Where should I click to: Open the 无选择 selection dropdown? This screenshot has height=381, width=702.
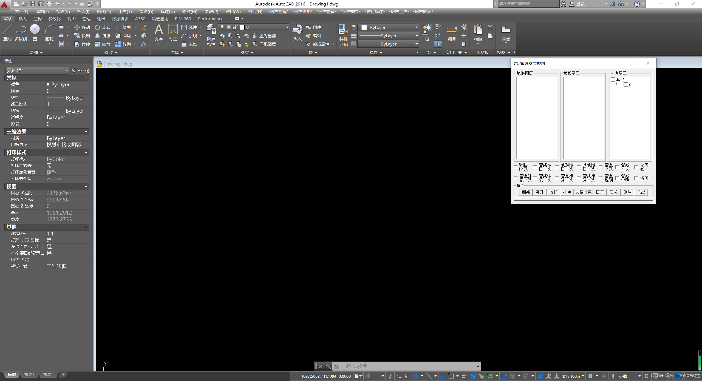coord(66,71)
